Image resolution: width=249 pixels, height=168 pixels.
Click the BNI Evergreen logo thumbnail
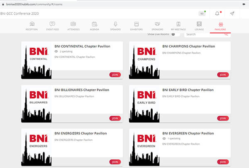pos(144,147)
